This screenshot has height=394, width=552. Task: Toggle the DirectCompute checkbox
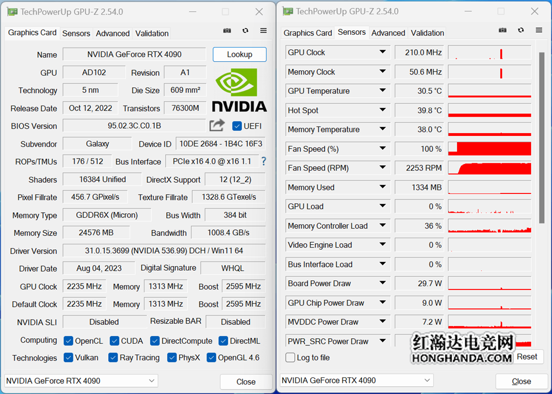(x=155, y=341)
